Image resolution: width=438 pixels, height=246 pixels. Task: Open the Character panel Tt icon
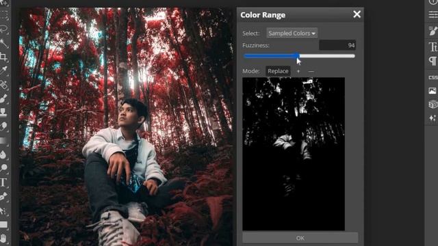pyautogui.click(x=433, y=46)
